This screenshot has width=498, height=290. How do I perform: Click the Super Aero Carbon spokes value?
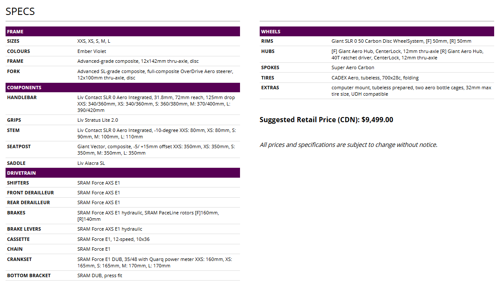click(353, 67)
